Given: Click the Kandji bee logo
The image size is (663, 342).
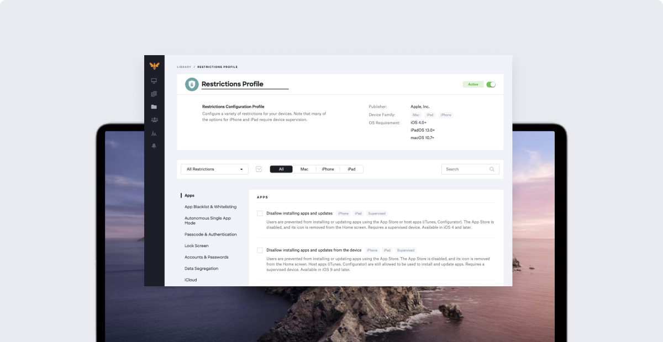Looking at the screenshot, I should [154, 66].
